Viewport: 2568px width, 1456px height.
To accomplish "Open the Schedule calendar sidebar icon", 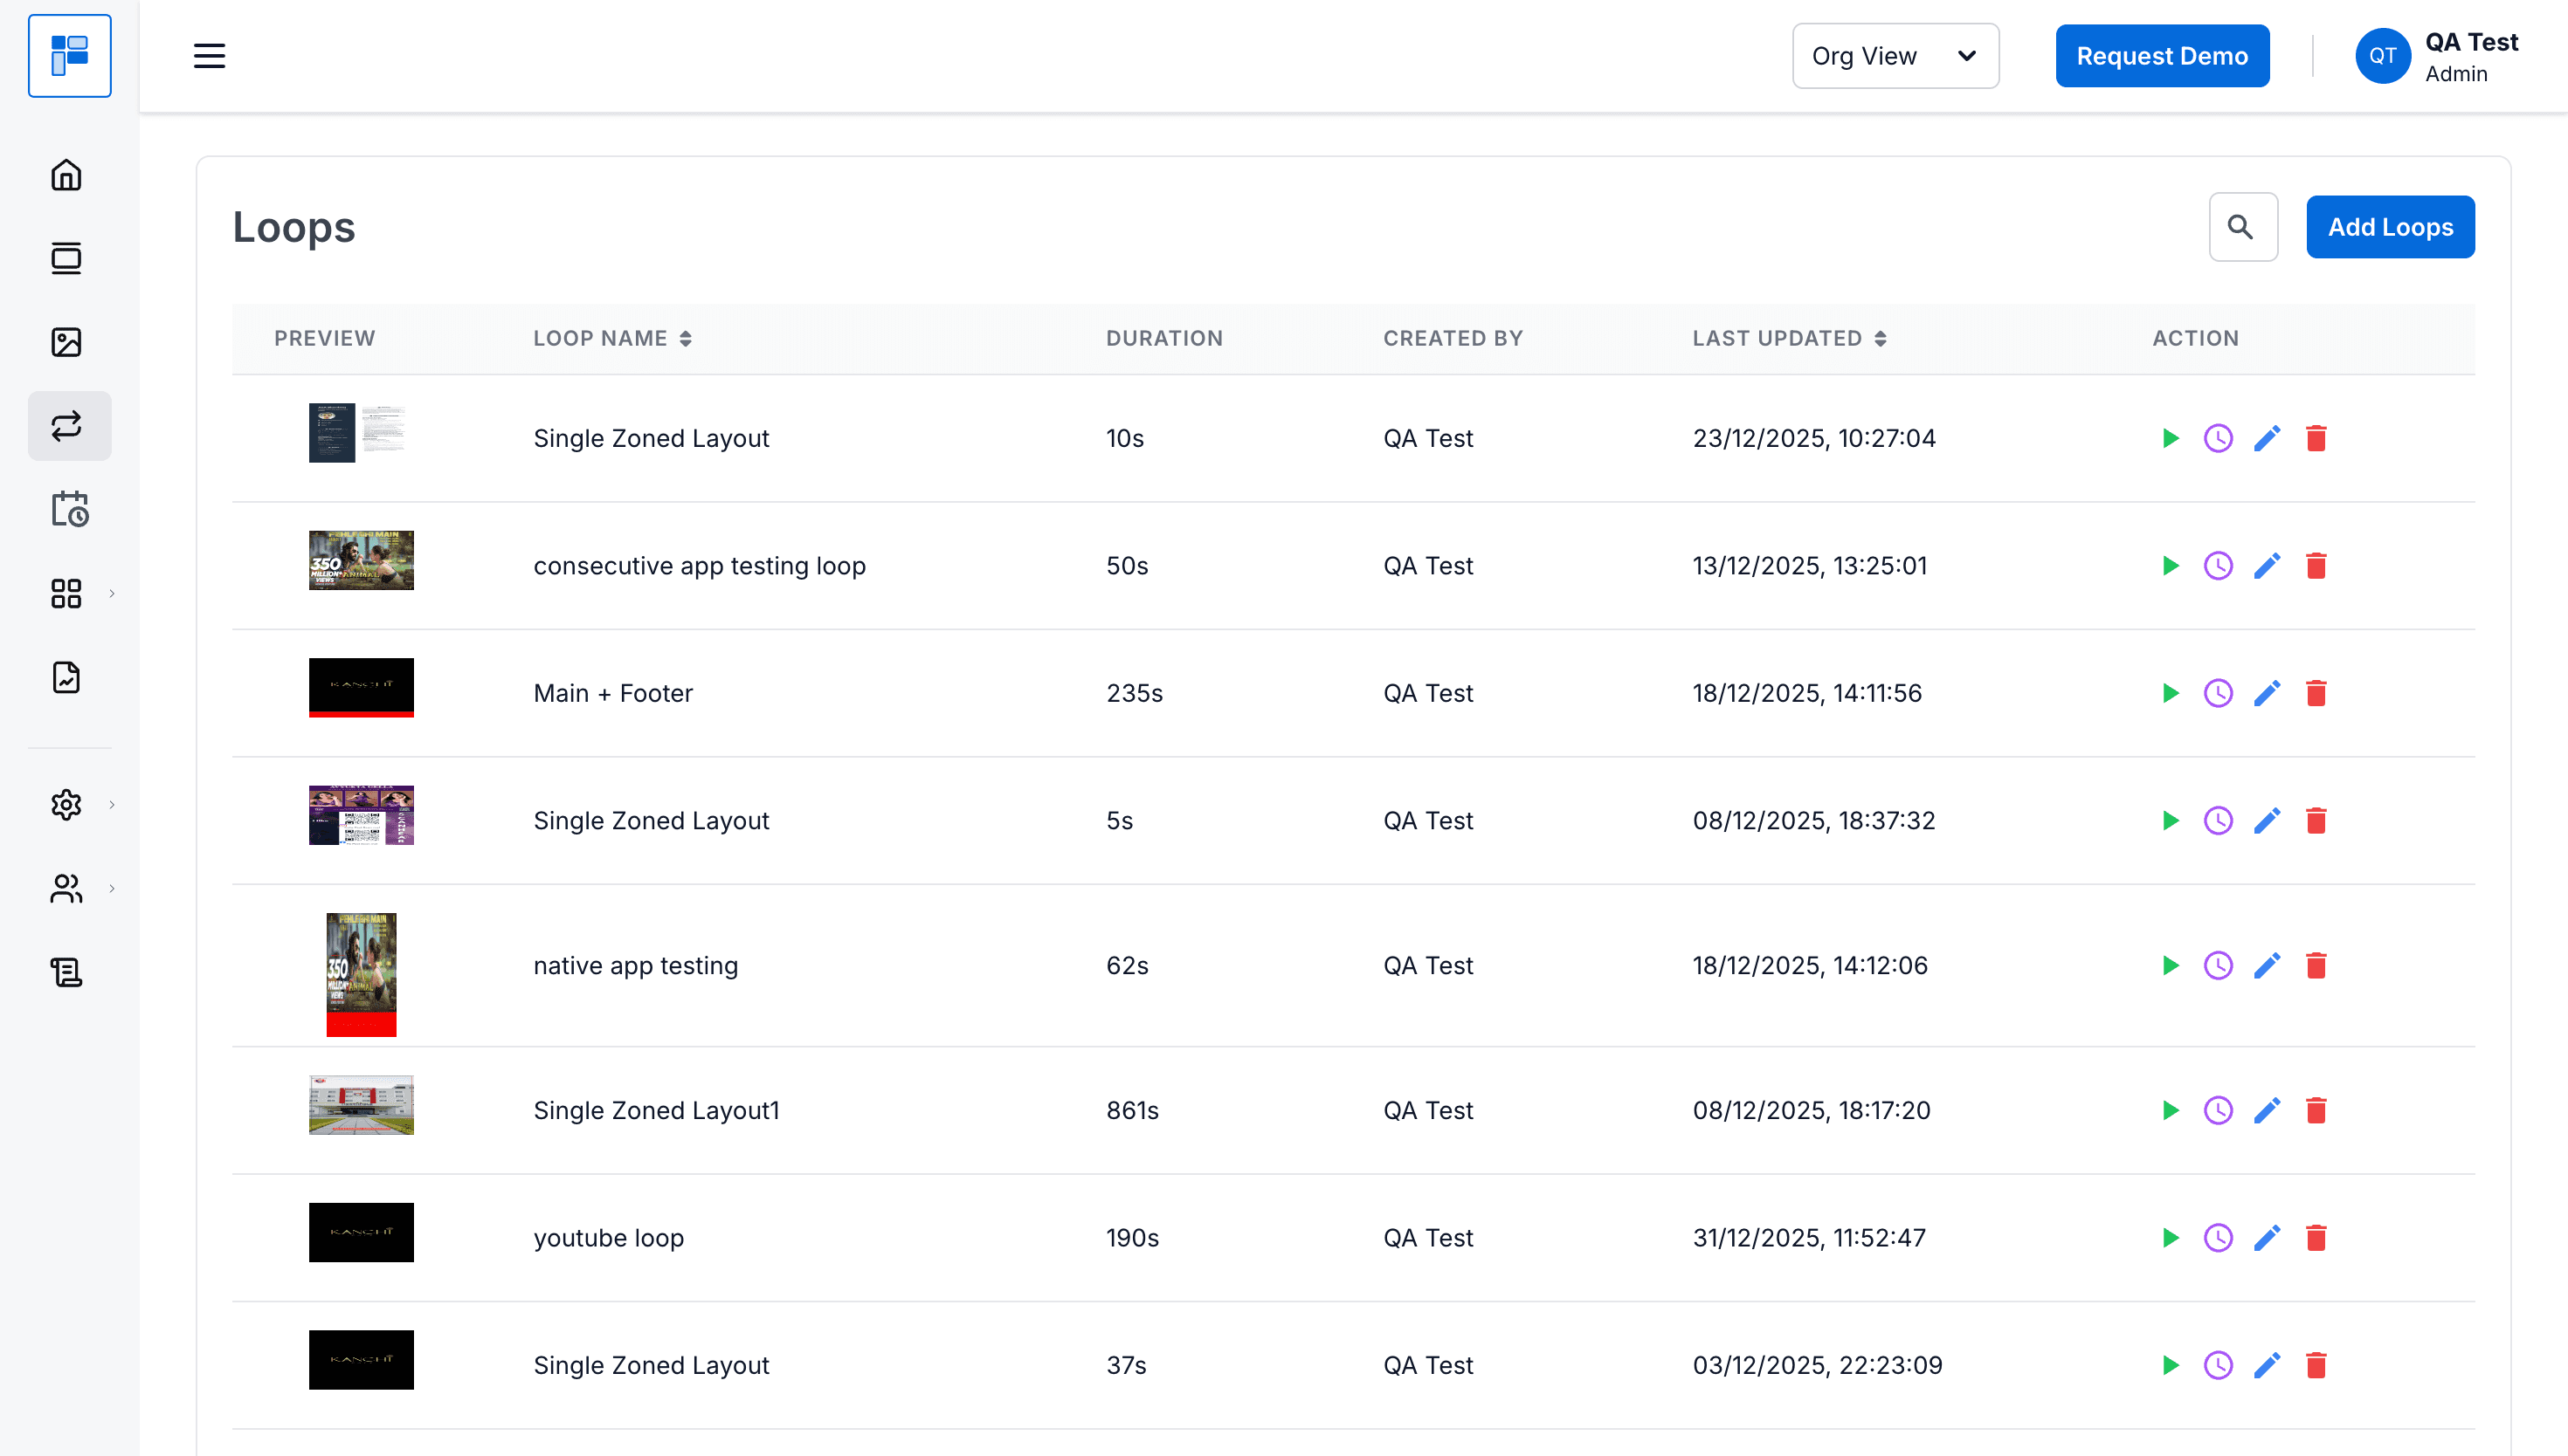I will point(69,509).
